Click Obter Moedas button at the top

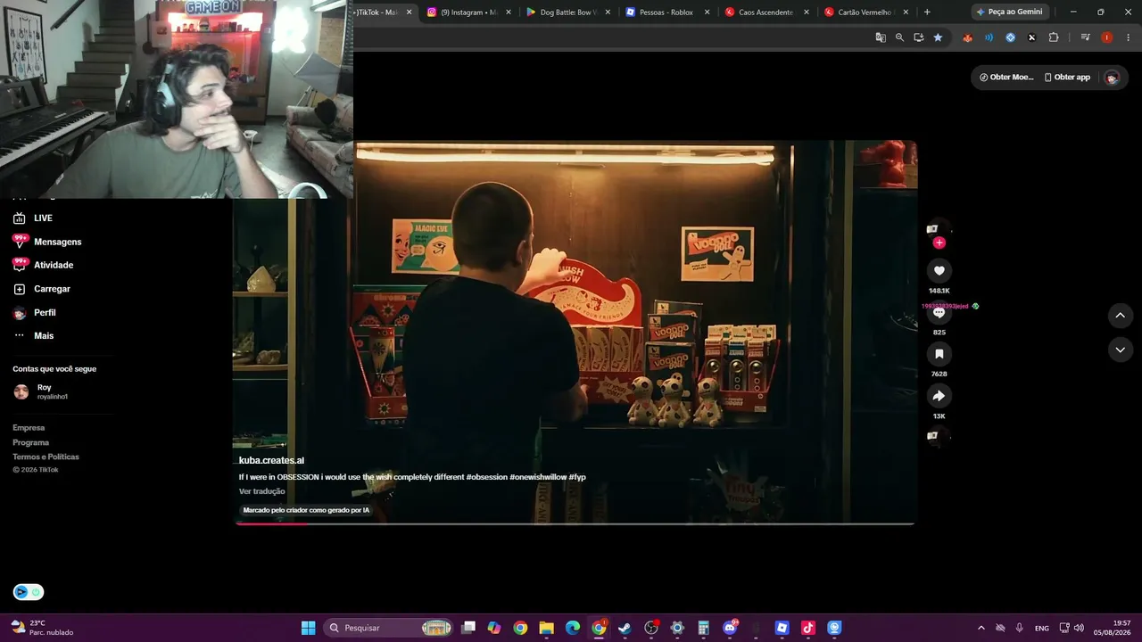(1006, 78)
